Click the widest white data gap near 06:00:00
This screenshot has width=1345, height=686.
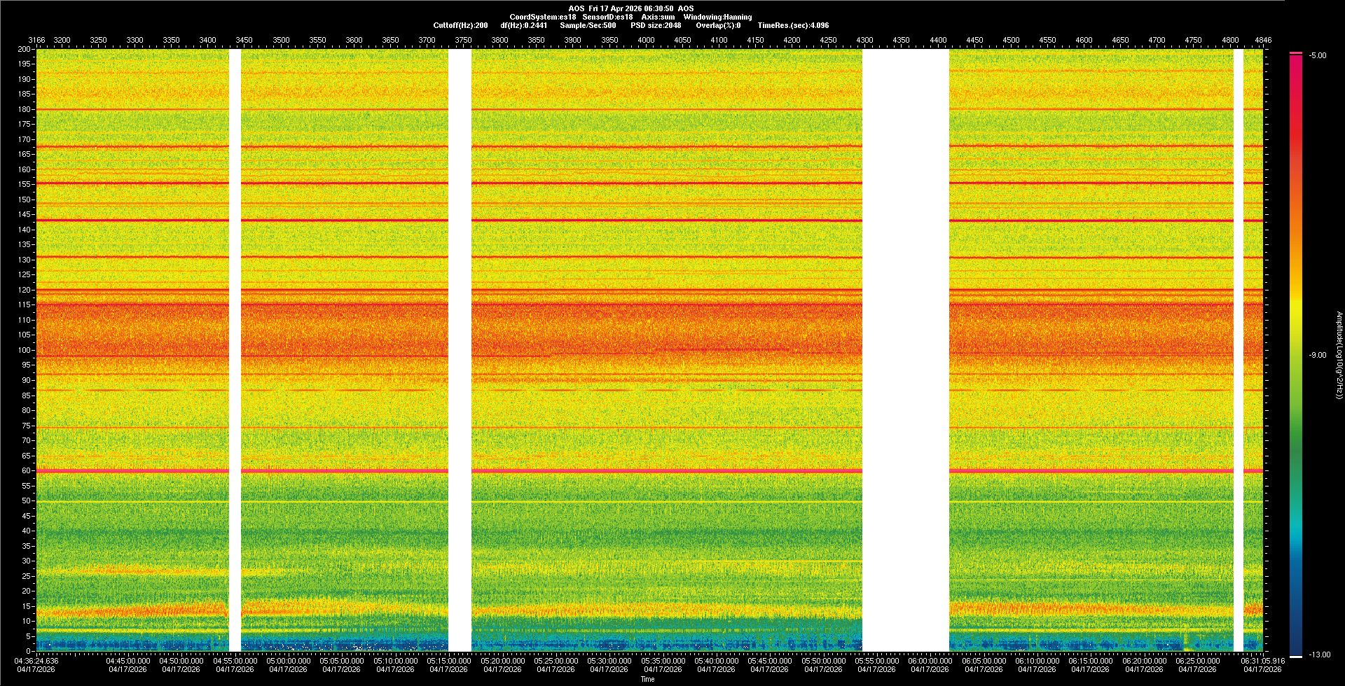pos(905,350)
